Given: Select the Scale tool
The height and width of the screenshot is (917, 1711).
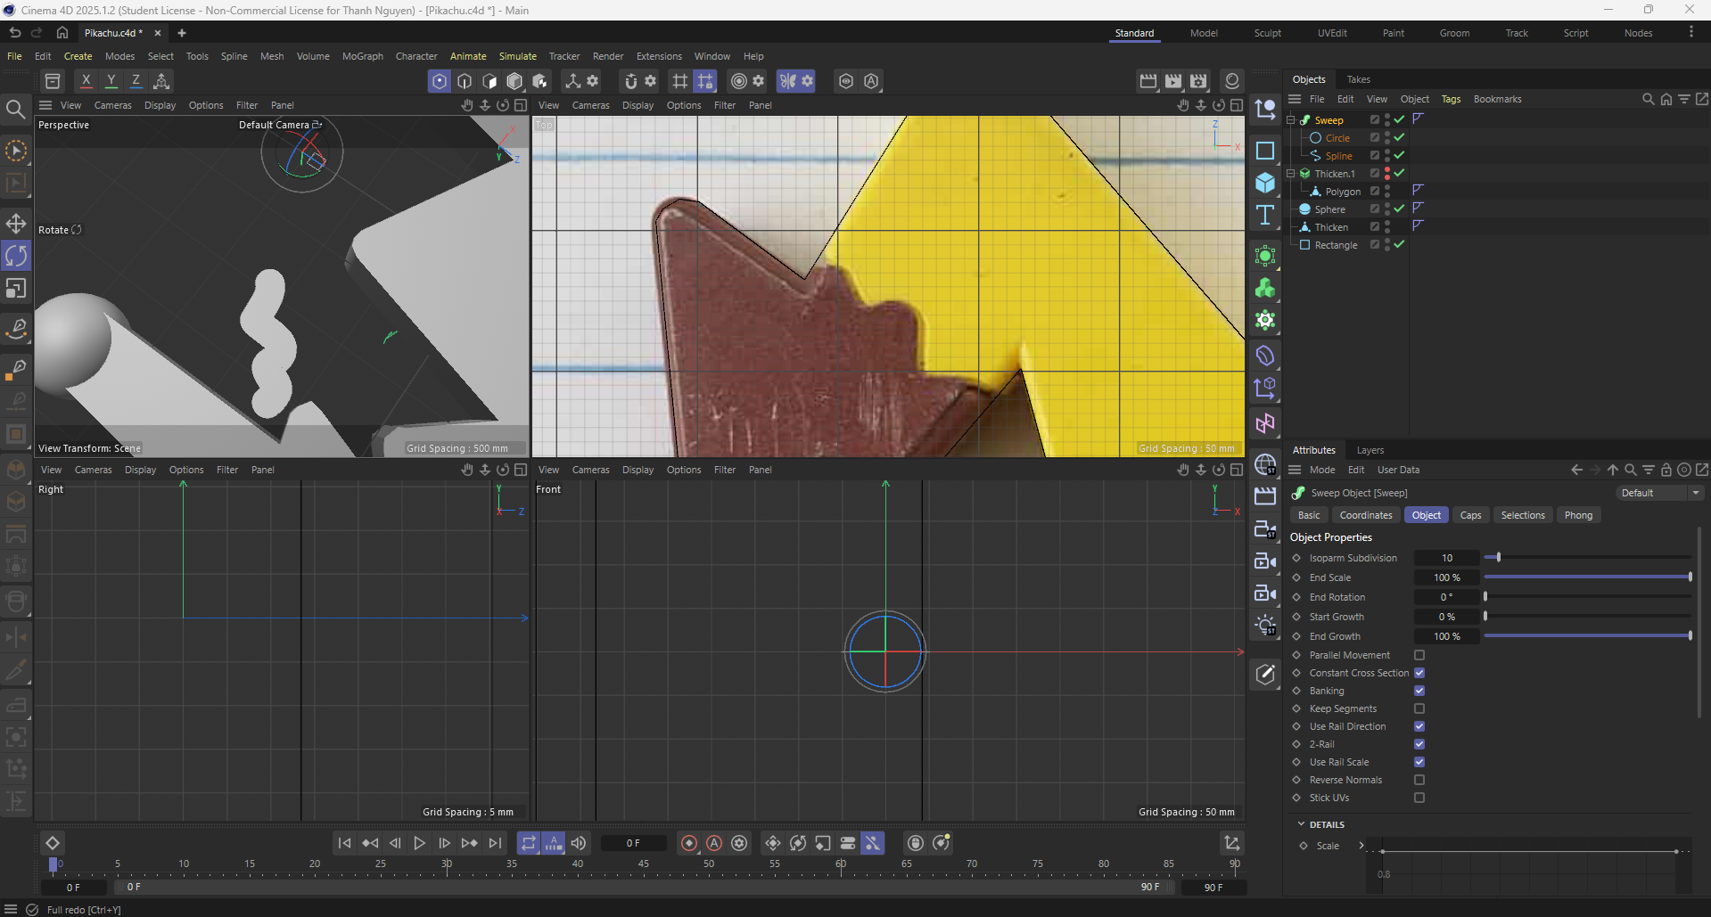Looking at the screenshot, I should pyautogui.click(x=16, y=288).
